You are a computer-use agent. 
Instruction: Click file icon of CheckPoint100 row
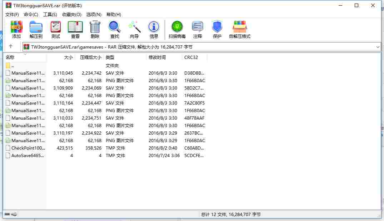coord(8,148)
